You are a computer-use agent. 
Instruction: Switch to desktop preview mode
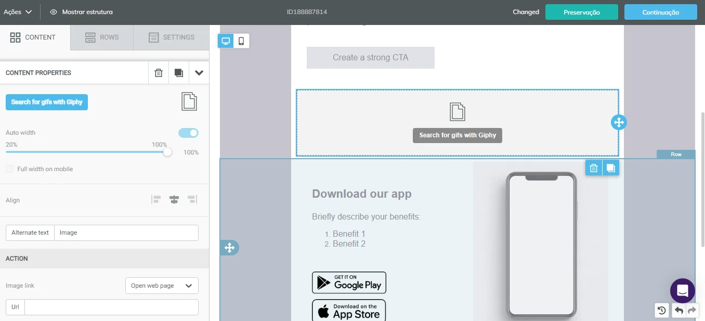[226, 41]
